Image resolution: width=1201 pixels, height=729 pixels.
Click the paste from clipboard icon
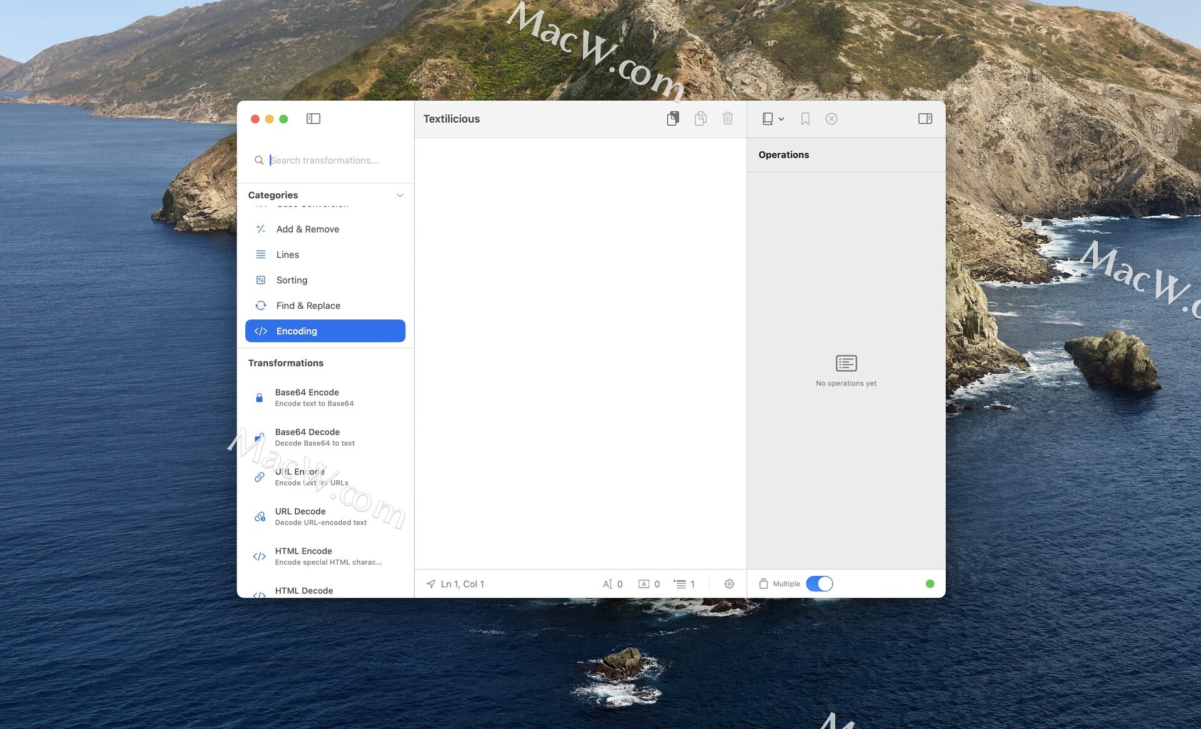tap(673, 119)
